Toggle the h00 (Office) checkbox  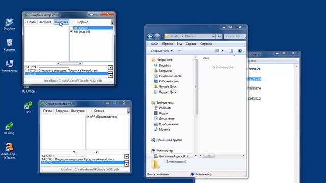point(71,28)
